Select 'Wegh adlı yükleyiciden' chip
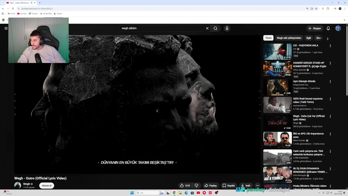This screenshot has height=196, width=348. coord(289,38)
